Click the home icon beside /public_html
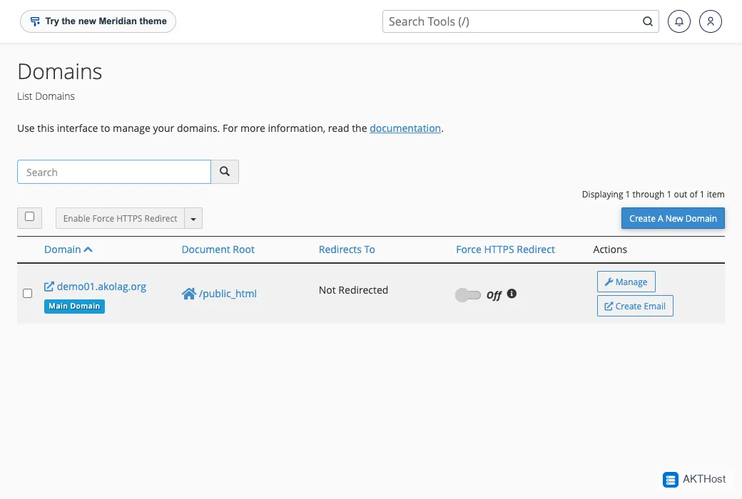742x499 pixels. coord(189,294)
